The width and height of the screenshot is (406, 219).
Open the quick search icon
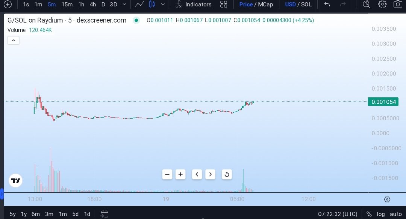coord(367,5)
